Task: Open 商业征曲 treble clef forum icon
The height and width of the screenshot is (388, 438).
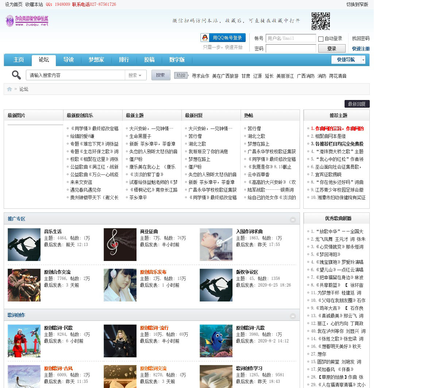Action: tap(120, 245)
